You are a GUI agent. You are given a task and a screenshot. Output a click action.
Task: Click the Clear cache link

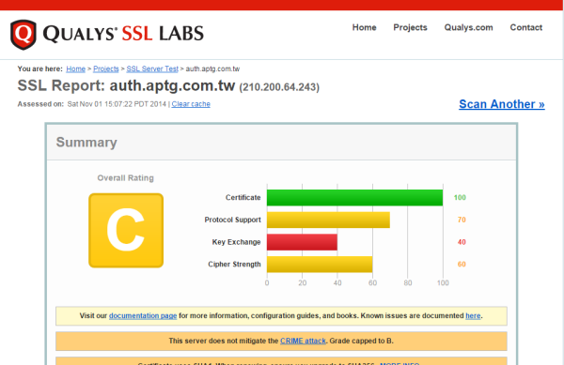point(191,104)
